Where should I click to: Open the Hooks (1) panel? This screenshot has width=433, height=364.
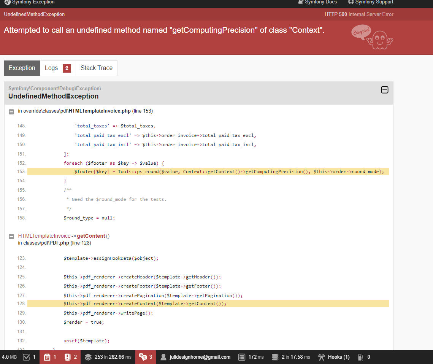click(334, 357)
